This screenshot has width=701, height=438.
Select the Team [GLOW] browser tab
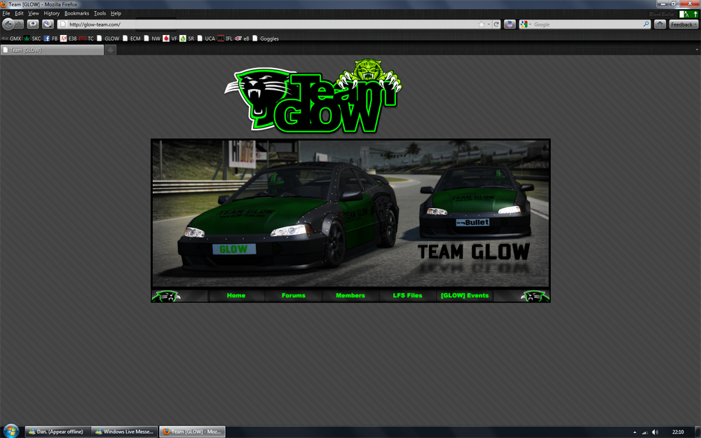point(52,50)
